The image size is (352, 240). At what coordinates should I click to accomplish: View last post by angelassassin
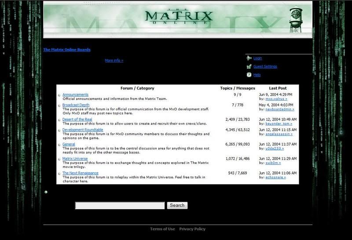coord(279,134)
